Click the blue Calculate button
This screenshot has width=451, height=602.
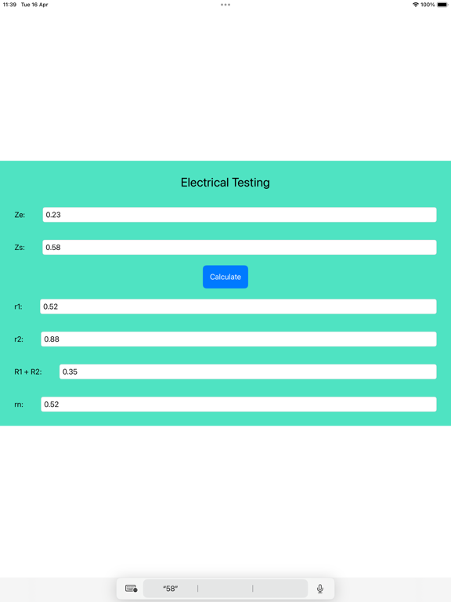(x=225, y=277)
